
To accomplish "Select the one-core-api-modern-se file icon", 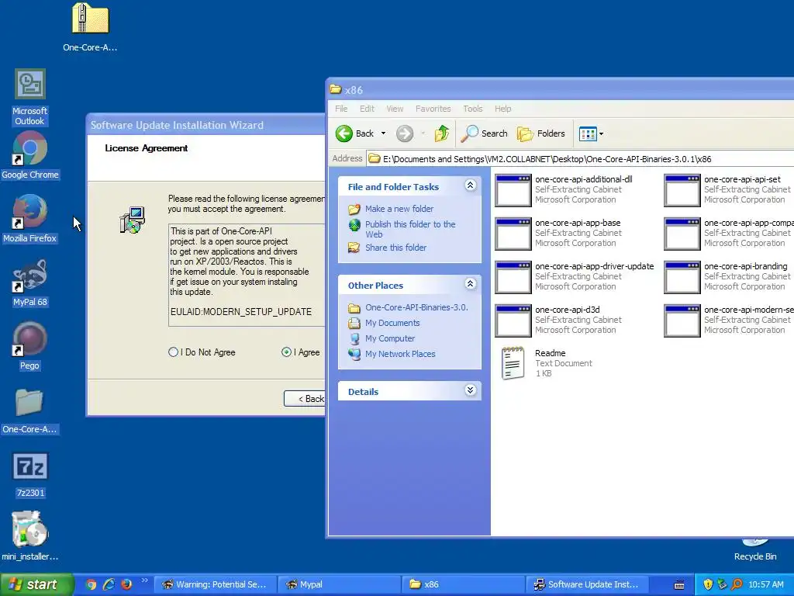I will pyautogui.click(x=682, y=321).
